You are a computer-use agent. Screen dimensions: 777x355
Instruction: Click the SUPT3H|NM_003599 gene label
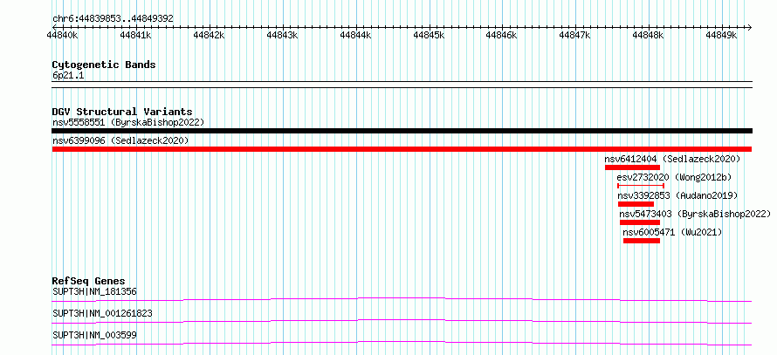[x=94, y=335]
